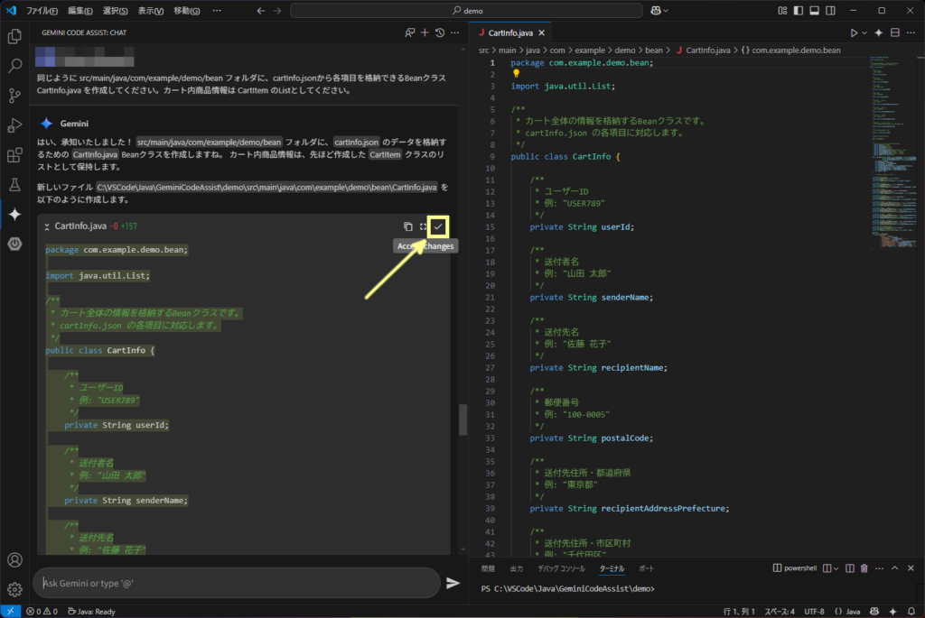Open the Accounts menu in activity bar
Viewport: 925px width, 618px height.
pos(14,559)
